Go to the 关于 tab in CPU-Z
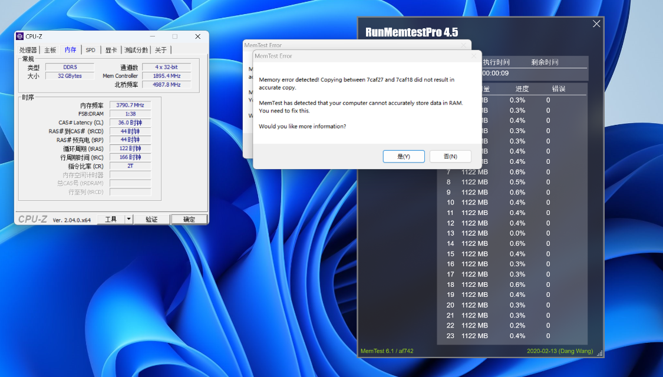Image resolution: width=663 pixels, height=377 pixels. [x=160, y=50]
